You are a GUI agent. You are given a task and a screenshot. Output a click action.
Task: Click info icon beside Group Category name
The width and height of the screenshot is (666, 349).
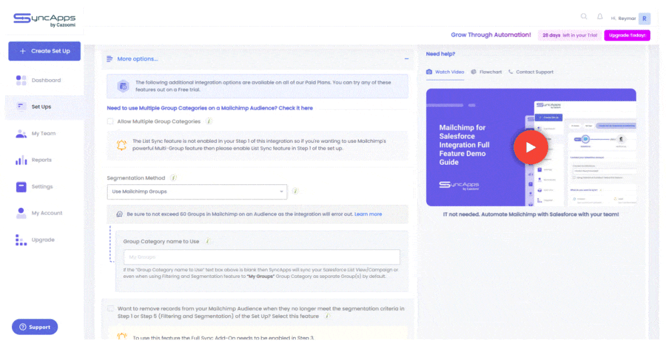coord(208,241)
